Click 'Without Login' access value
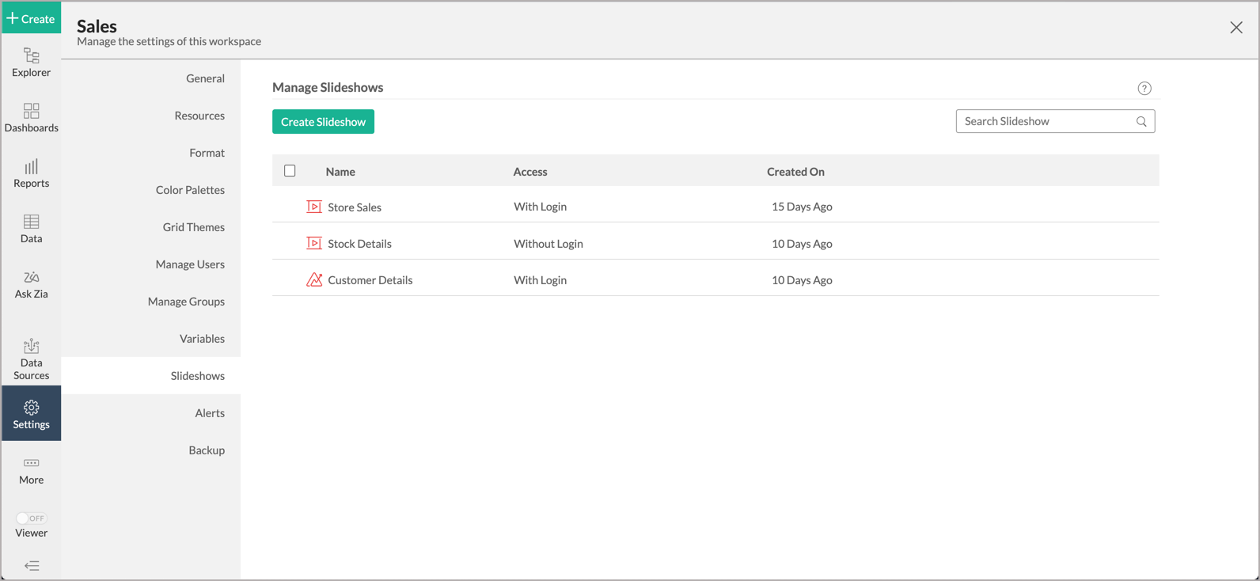The image size is (1260, 581). 548,244
